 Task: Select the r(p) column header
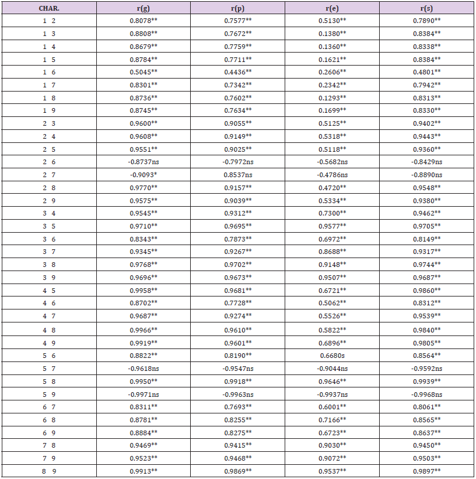point(237,9)
